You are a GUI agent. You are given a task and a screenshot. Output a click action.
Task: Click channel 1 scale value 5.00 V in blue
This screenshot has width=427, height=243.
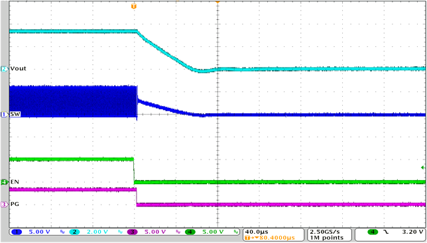pyautogui.click(x=40, y=232)
